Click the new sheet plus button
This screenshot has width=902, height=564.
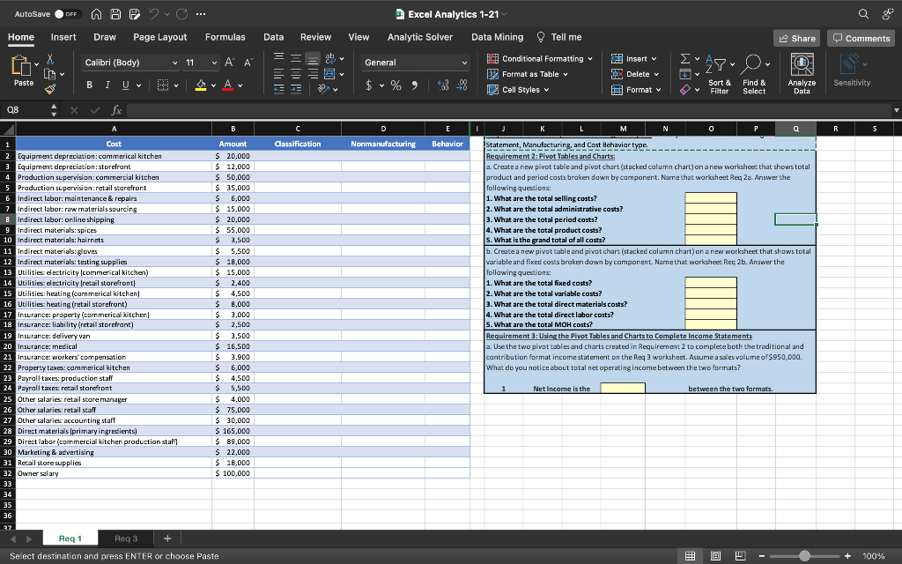166,538
